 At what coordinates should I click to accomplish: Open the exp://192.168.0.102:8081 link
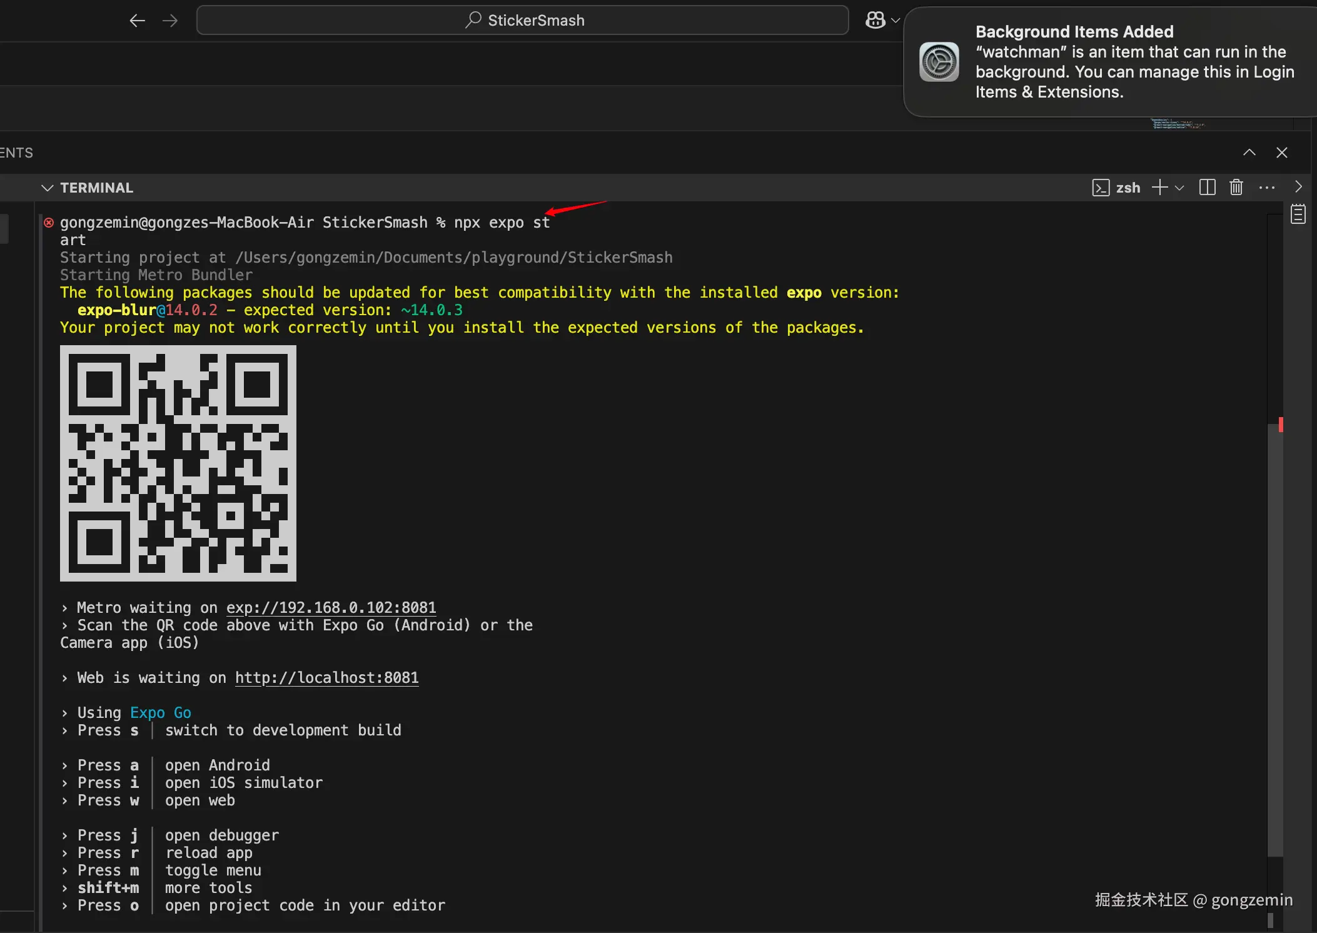coord(331,608)
